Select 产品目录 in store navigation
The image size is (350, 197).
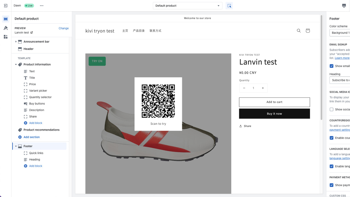click(x=139, y=31)
